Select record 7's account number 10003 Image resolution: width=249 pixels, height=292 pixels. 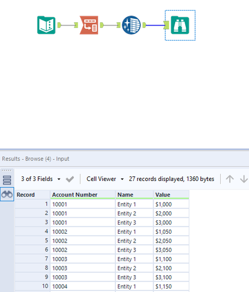[x=83, y=259]
